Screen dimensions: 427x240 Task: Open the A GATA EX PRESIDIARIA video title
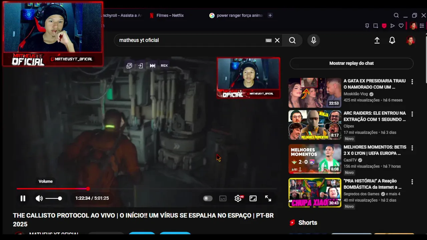pos(375,84)
